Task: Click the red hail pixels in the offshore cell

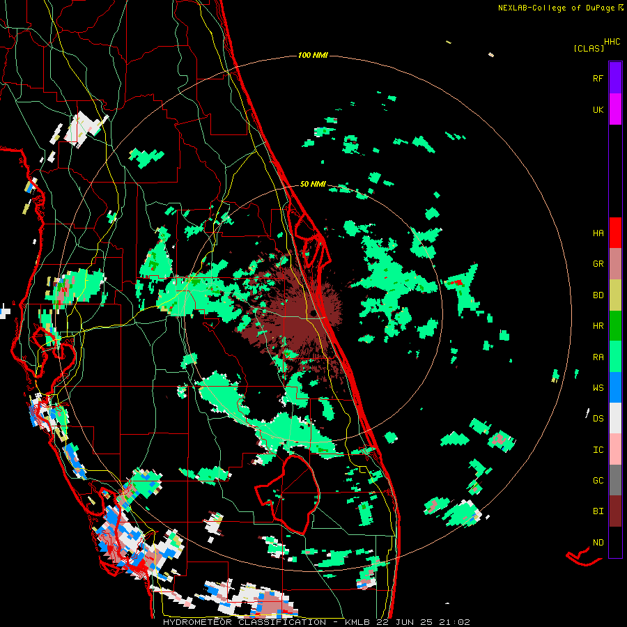Action: coord(458,282)
